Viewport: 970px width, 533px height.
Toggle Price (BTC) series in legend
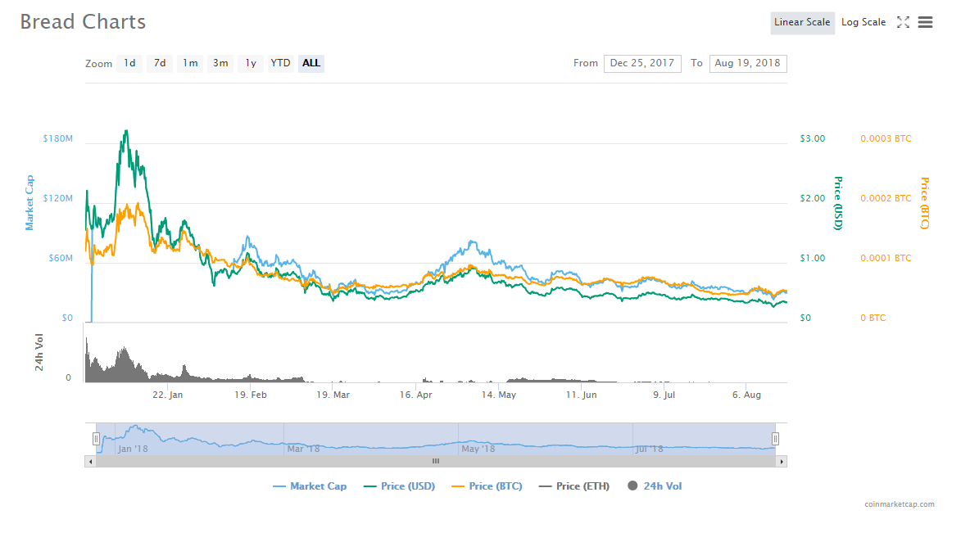pyautogui.click(x=487, y=486)
